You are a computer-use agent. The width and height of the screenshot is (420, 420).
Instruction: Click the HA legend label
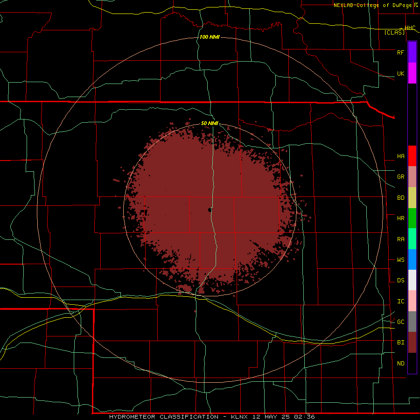(x=400, y=156)
